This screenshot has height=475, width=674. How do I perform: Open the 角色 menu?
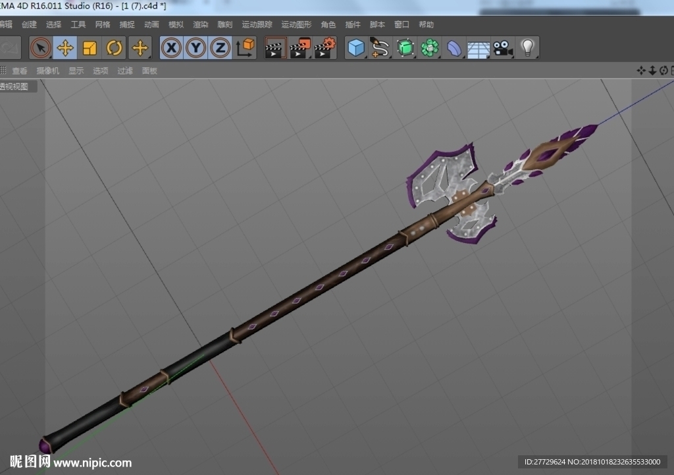328,24
